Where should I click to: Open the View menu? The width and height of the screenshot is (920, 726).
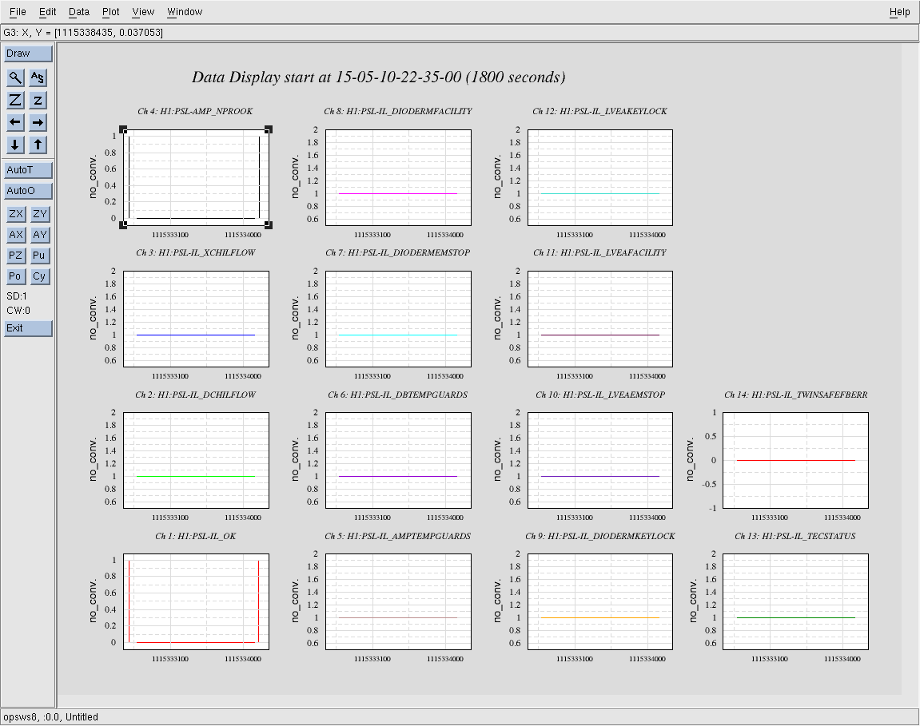[143, 12]
